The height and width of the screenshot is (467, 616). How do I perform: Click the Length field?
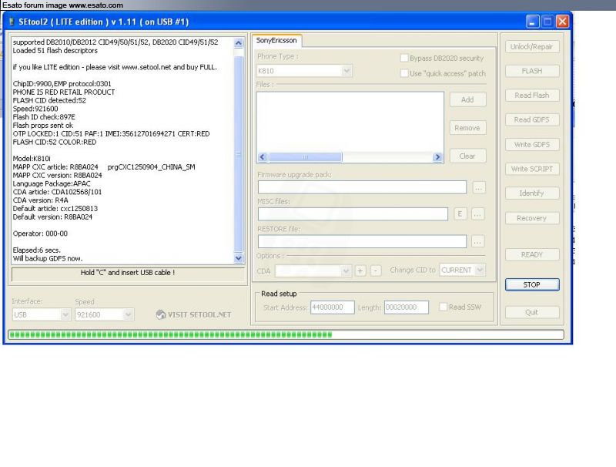(x=407, y=307)
